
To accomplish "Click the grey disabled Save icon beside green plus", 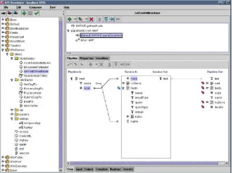I will [x=30, y=13].
